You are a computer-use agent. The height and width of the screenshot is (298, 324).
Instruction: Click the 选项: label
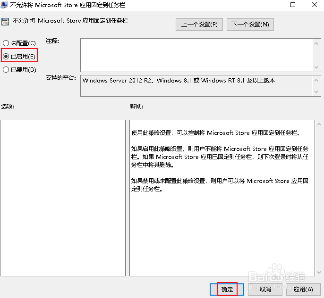[8, 107]
